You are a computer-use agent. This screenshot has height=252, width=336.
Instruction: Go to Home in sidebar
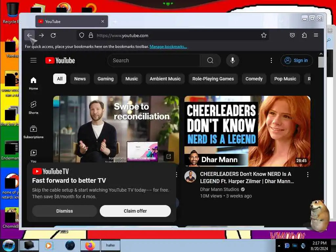33,84
